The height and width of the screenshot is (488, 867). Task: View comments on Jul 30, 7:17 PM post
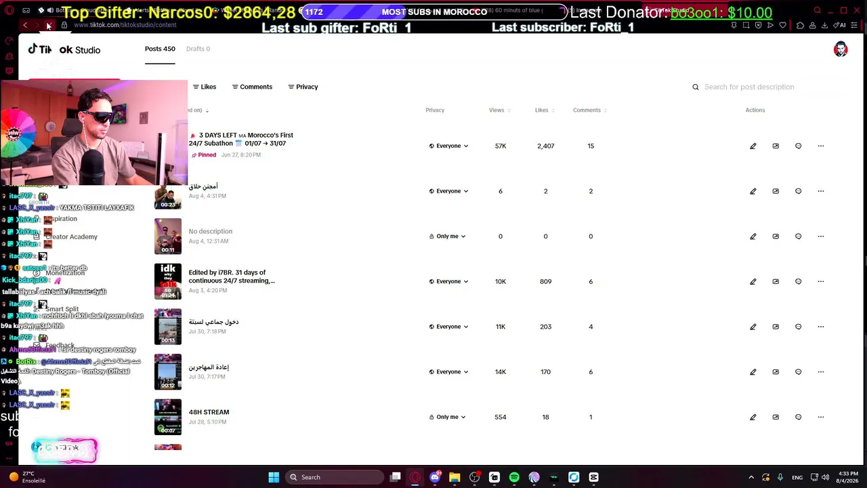pos(798,372)
